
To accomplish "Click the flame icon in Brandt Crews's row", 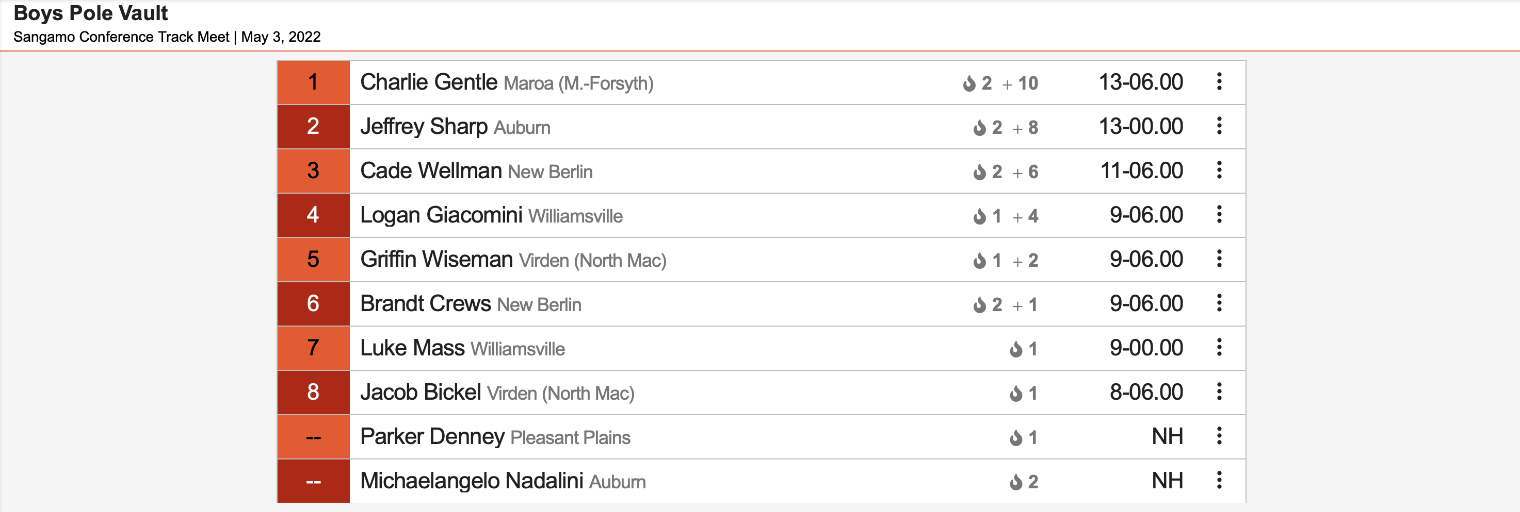I will pos(979,305).
